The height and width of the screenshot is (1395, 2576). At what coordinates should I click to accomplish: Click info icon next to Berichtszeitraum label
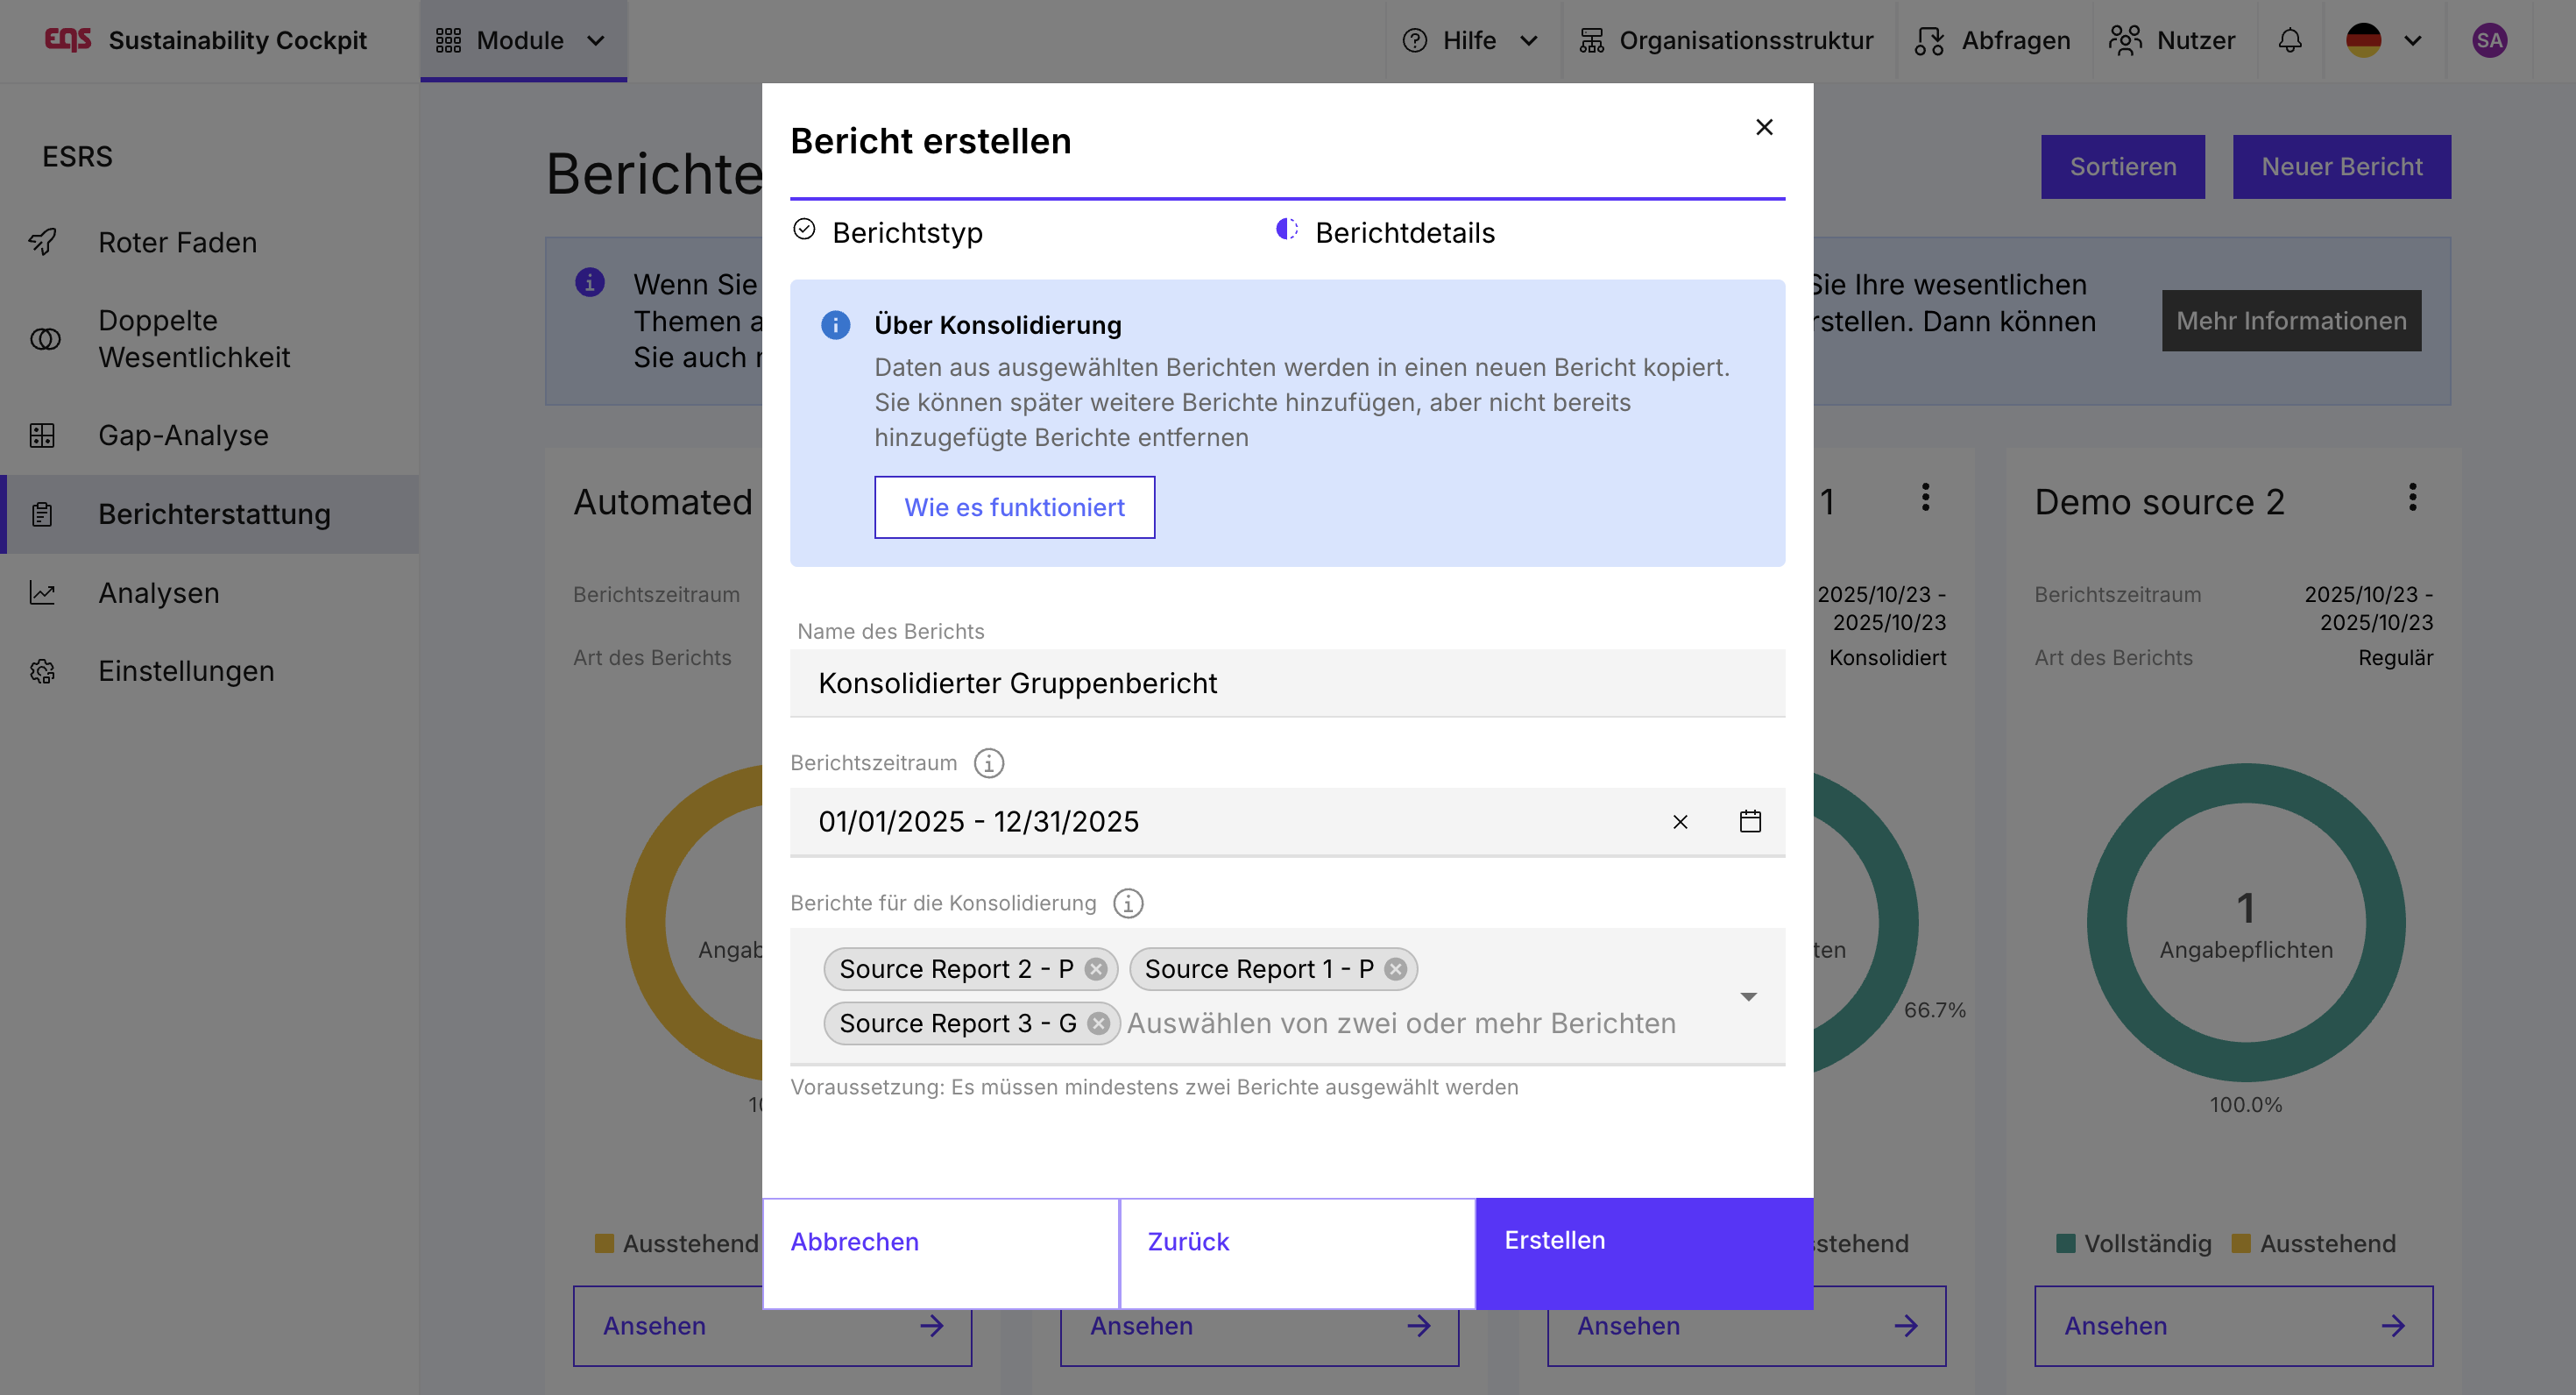pos(988,763)
